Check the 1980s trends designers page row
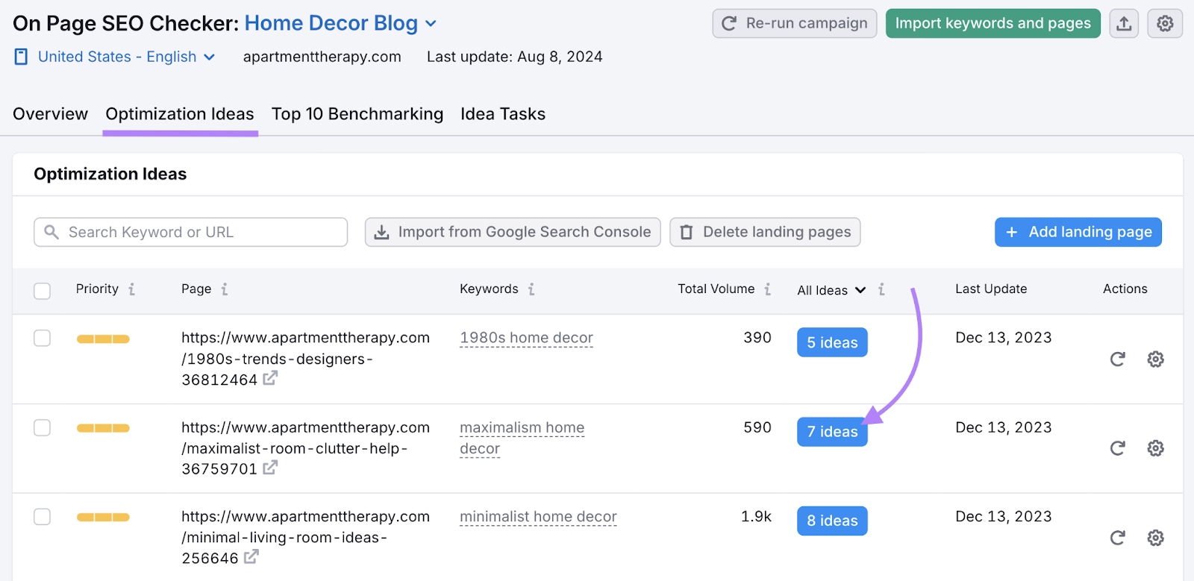Screen dimensions: 1194x581 click(43, 339)
